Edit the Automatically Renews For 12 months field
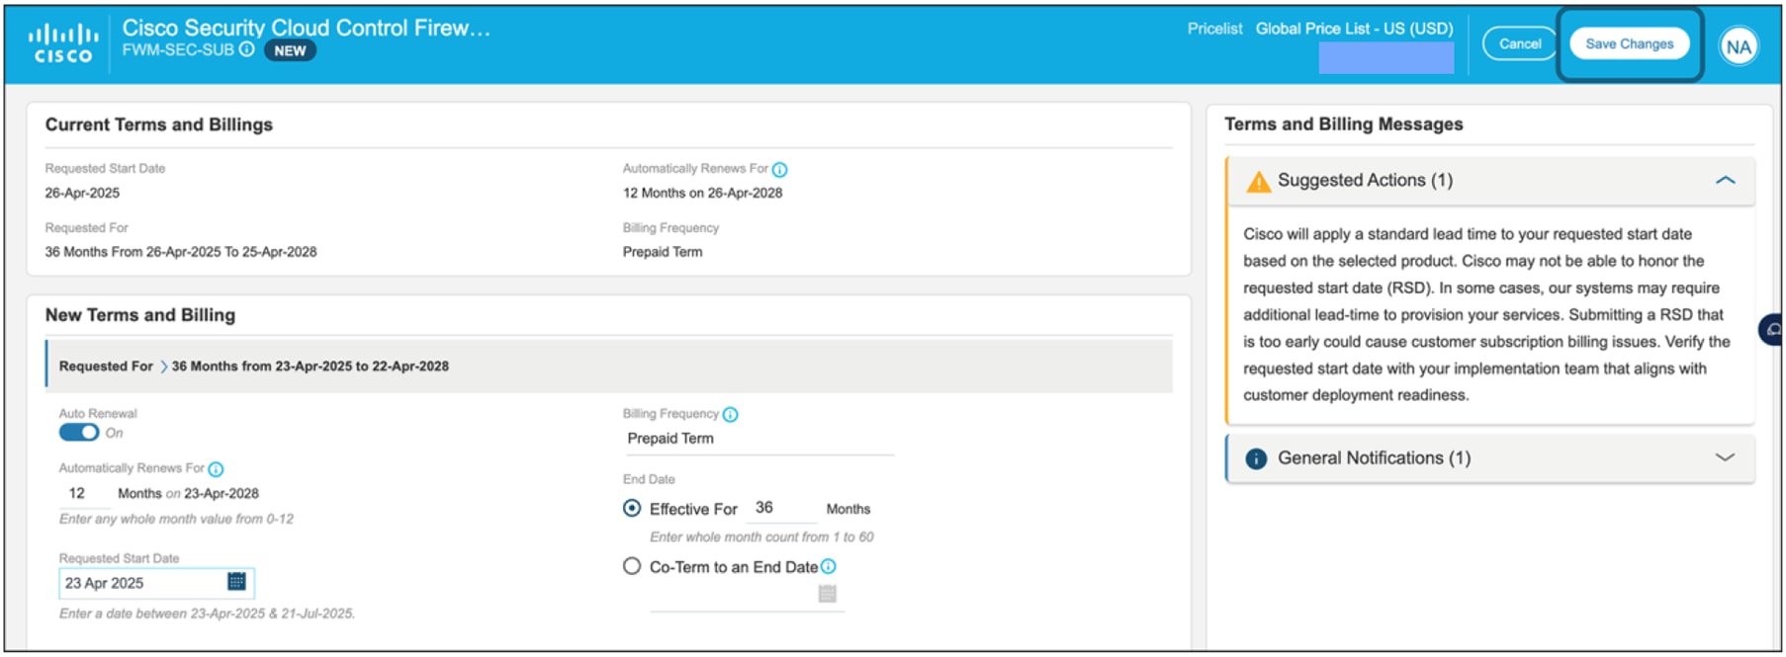This screenshot has height=657, width=1786. pyautogui.click(x=84, y=493)
